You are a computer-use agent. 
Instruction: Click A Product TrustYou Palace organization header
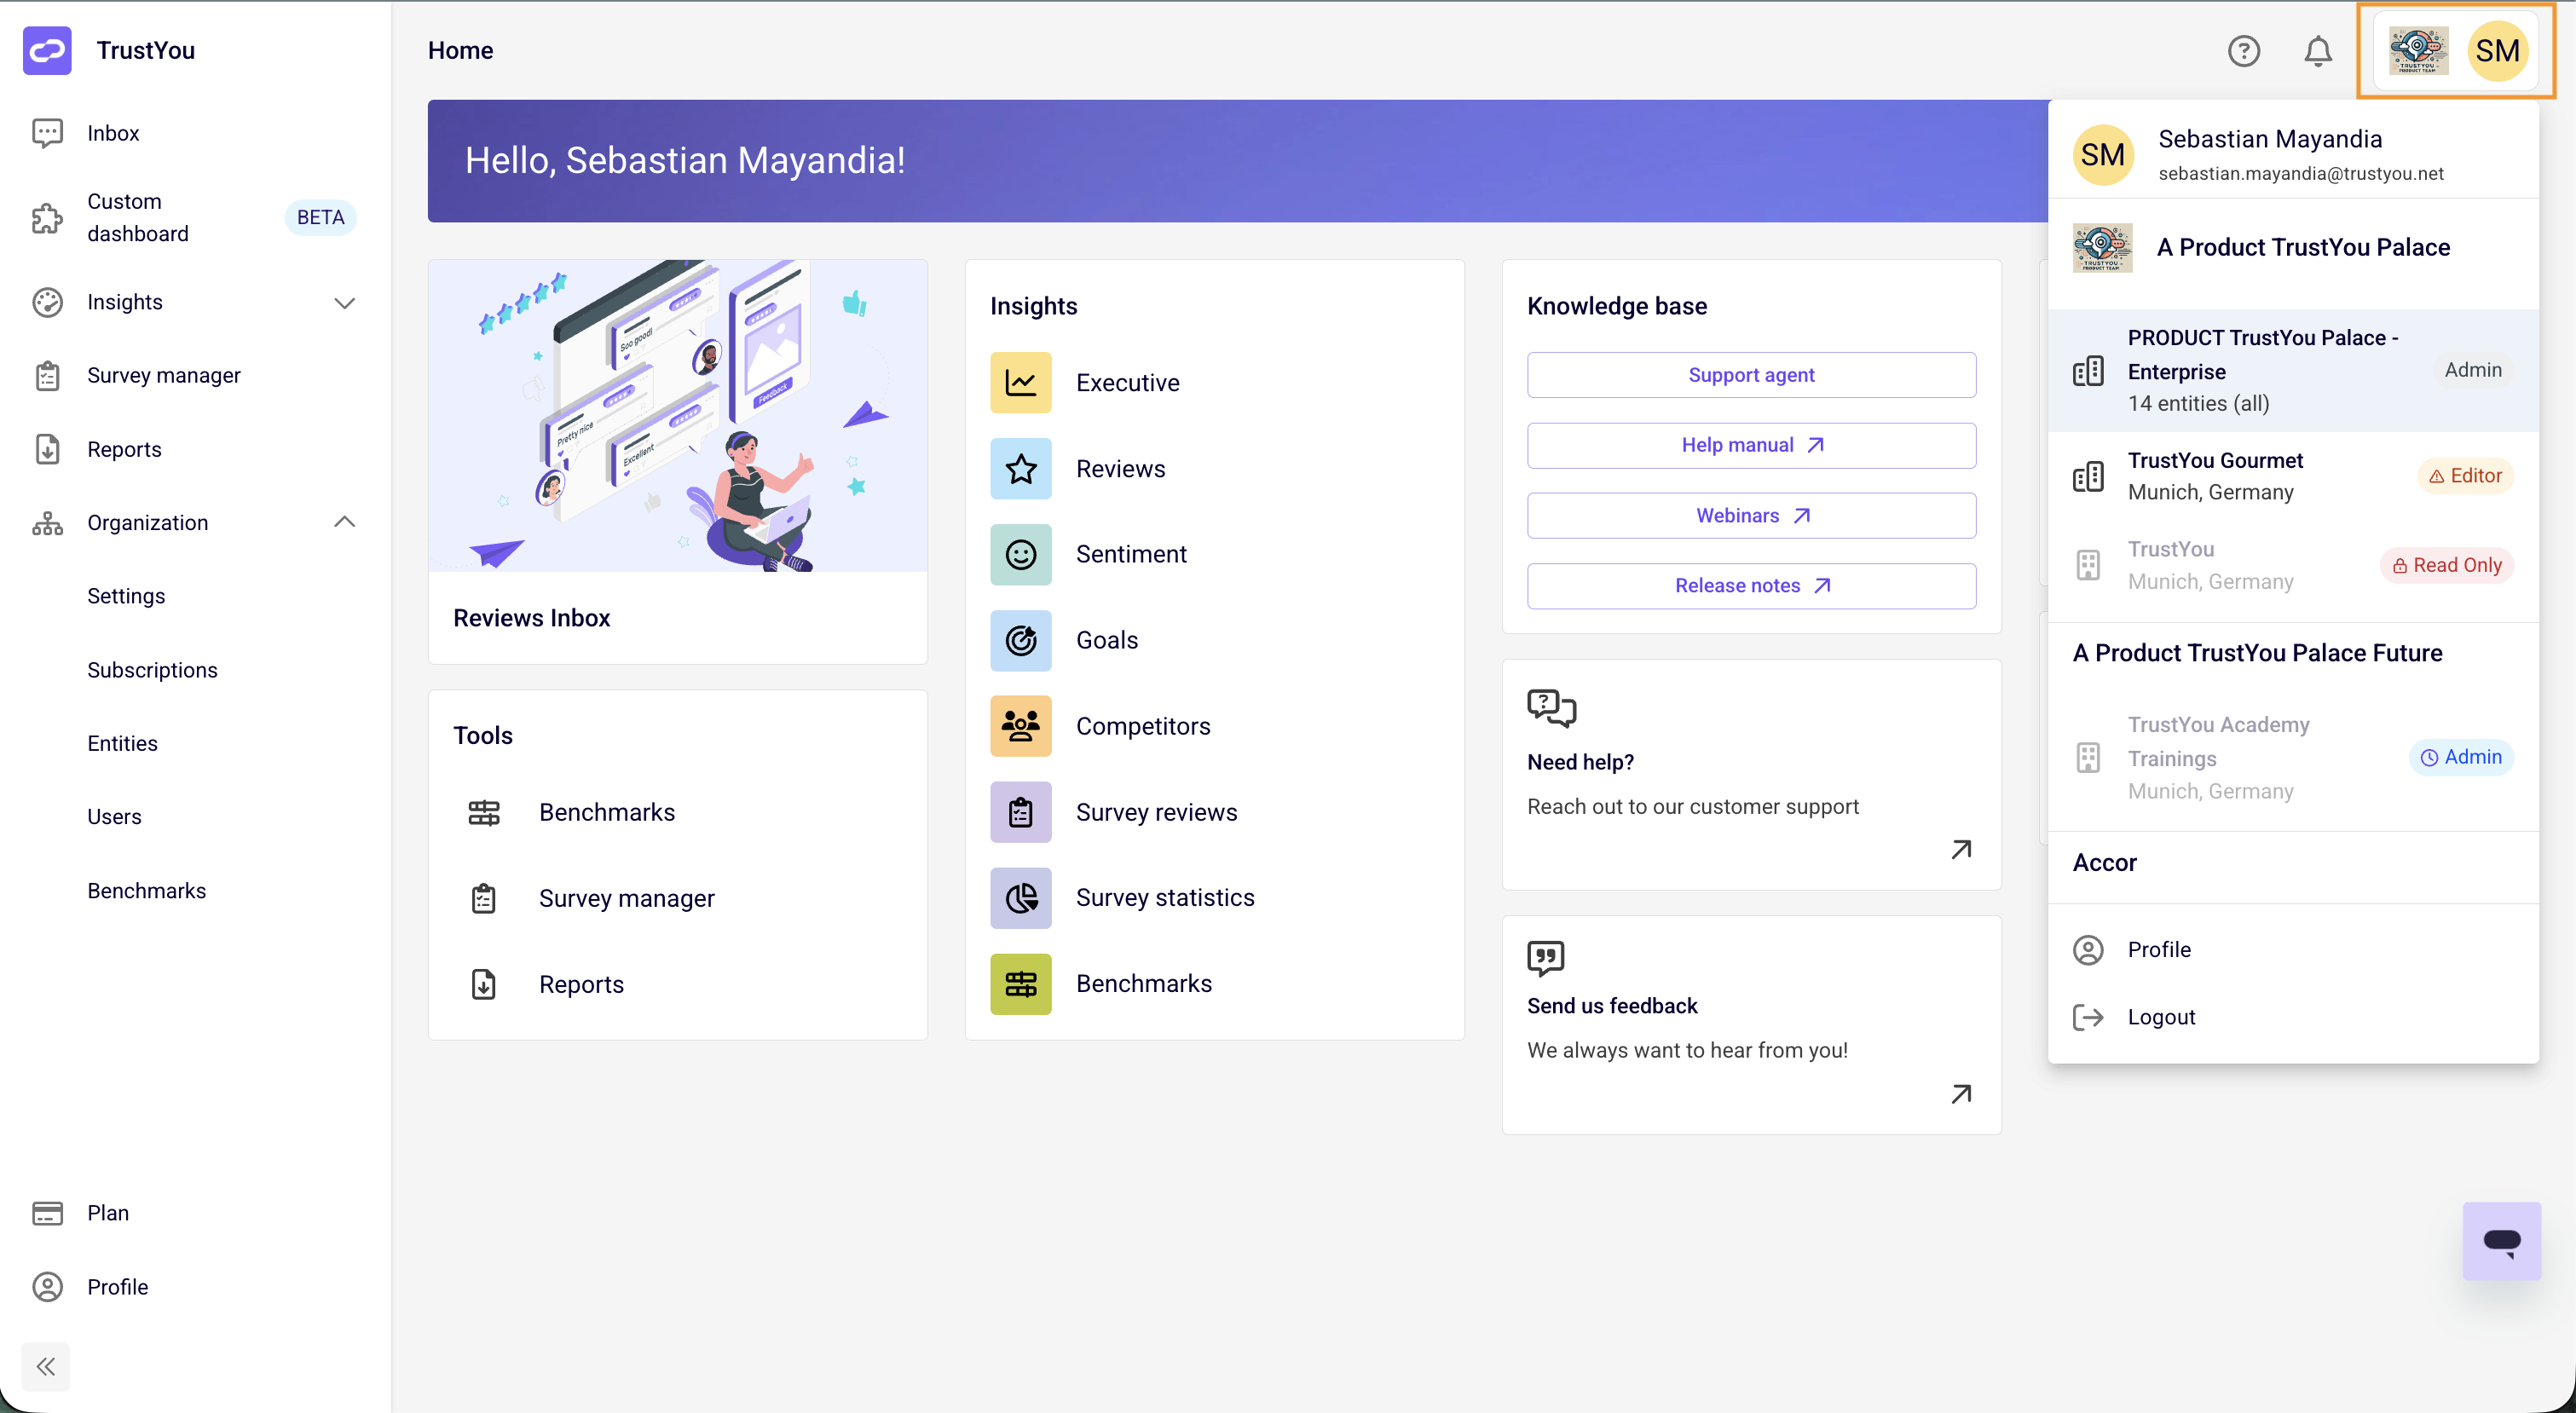2293,248
